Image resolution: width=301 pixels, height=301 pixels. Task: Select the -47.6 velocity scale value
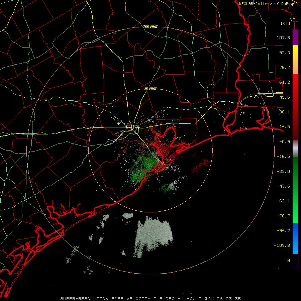[283, 186]
